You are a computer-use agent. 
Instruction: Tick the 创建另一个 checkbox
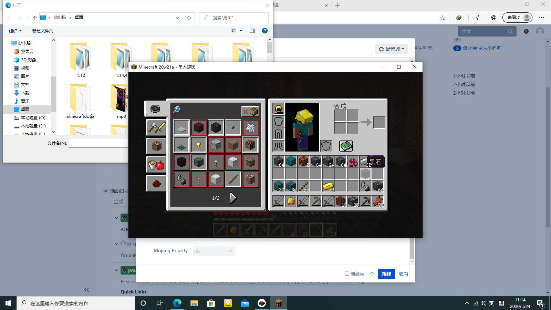[347, 273]
